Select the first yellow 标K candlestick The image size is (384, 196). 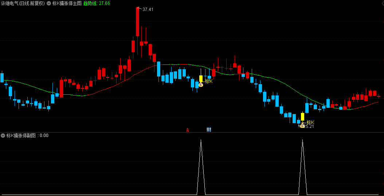tap(201, 79)
